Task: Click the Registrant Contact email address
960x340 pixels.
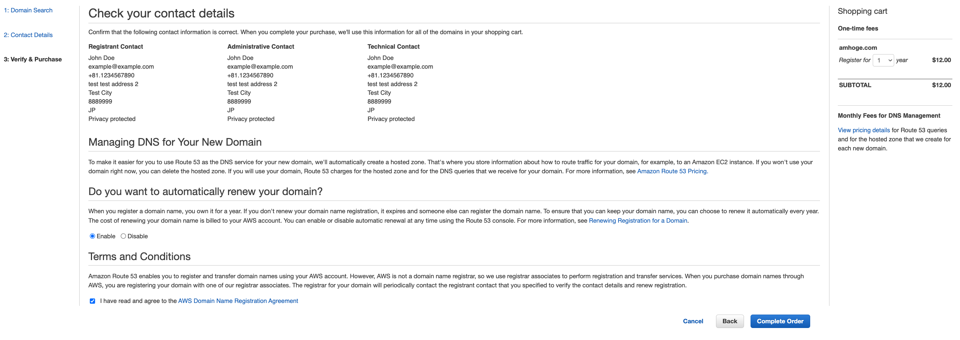Action: coord(121,67)
